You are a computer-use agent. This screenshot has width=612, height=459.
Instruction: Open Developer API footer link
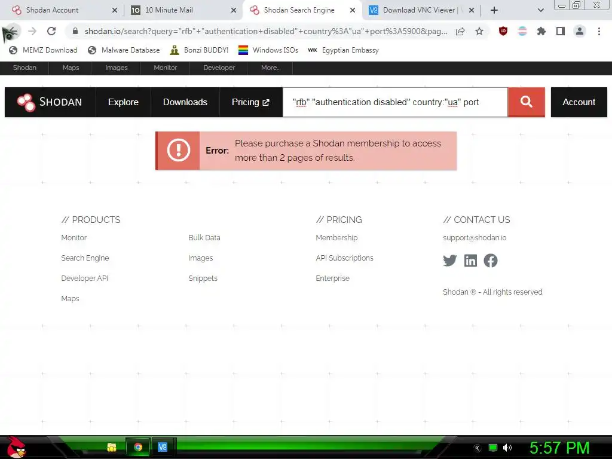pos(85,279)
